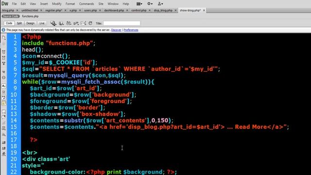Click the Expand All icon
The width and height of the screenshot is (311, 175).
pos(4,63)
